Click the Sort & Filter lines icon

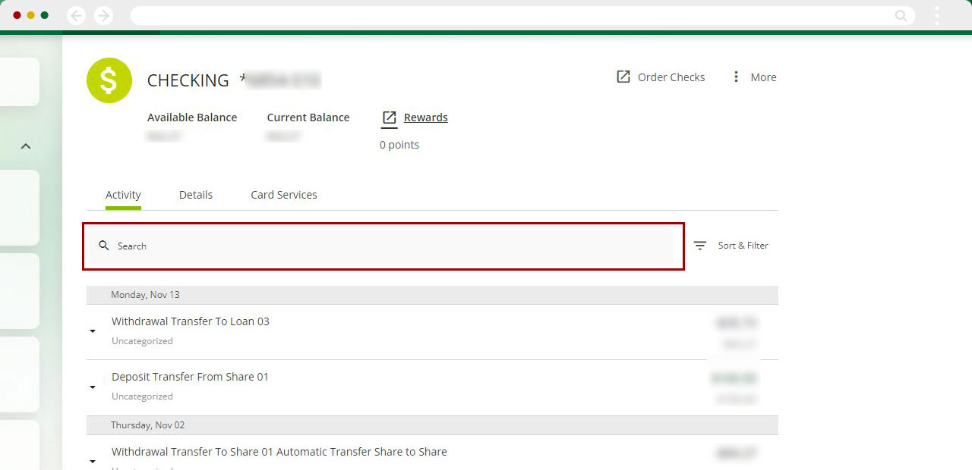click(700, 246)
